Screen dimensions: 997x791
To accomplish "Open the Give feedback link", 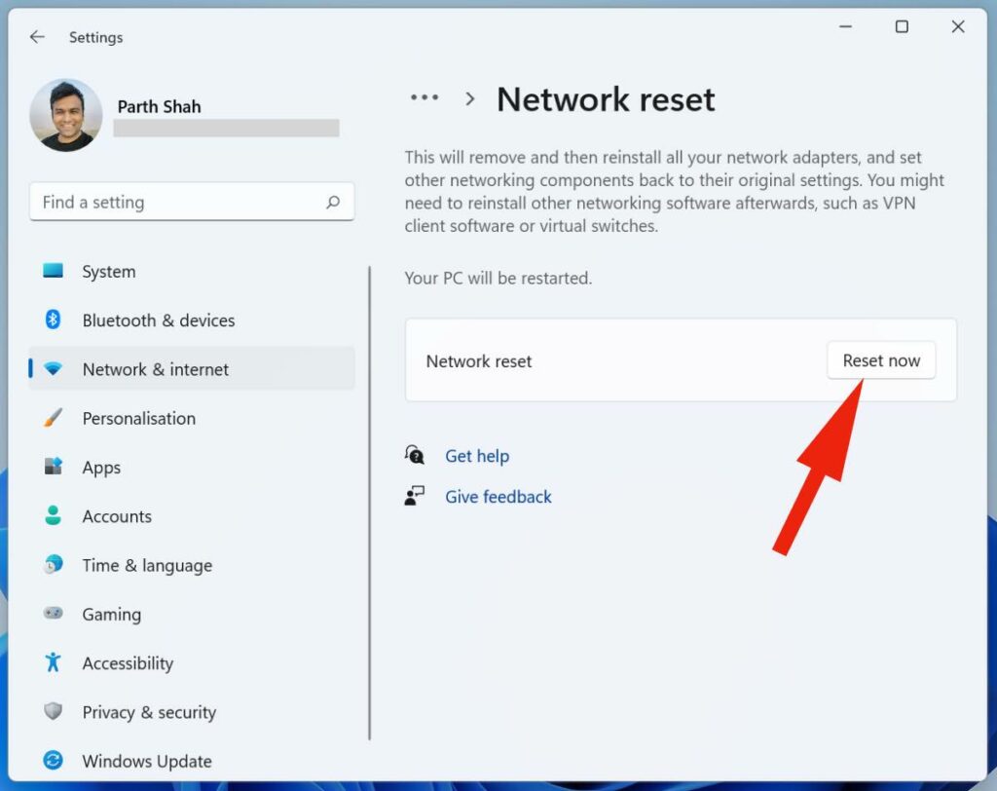I will (x=498, y=497).
